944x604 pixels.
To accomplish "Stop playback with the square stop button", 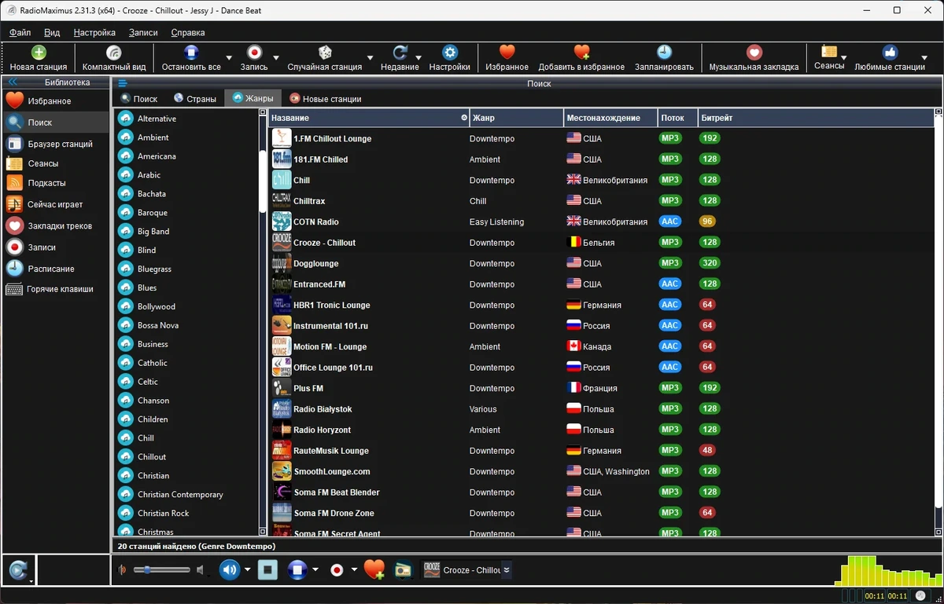I will [x=267, y=569].
